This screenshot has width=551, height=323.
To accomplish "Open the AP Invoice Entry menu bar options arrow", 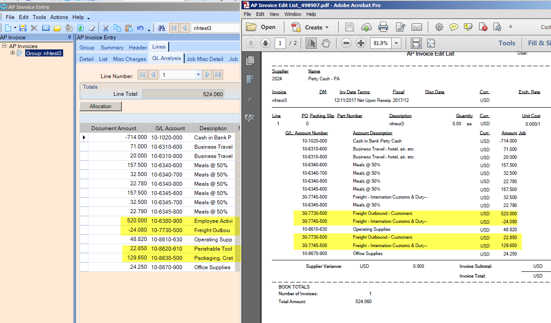I will [88, 18].
